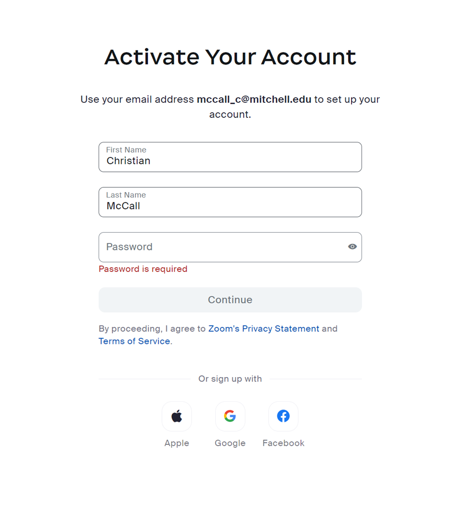
Task: Open the Terms of Service link
Action: pos(134,341)
